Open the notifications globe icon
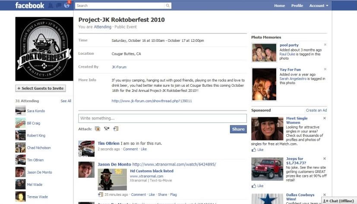 (67, 6)
